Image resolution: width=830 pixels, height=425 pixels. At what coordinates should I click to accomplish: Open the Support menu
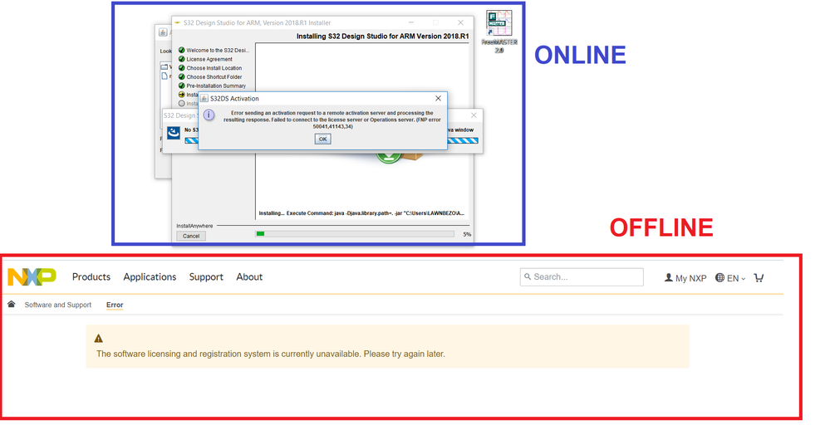206,277
